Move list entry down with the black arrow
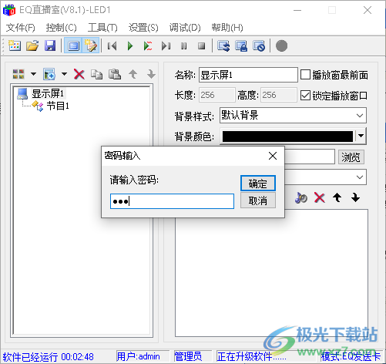The width and height of the screenshot is (386, 364). click(x=355, y=197)
